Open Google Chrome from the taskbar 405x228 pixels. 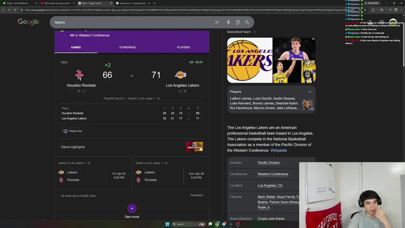[x=217, y=224]
